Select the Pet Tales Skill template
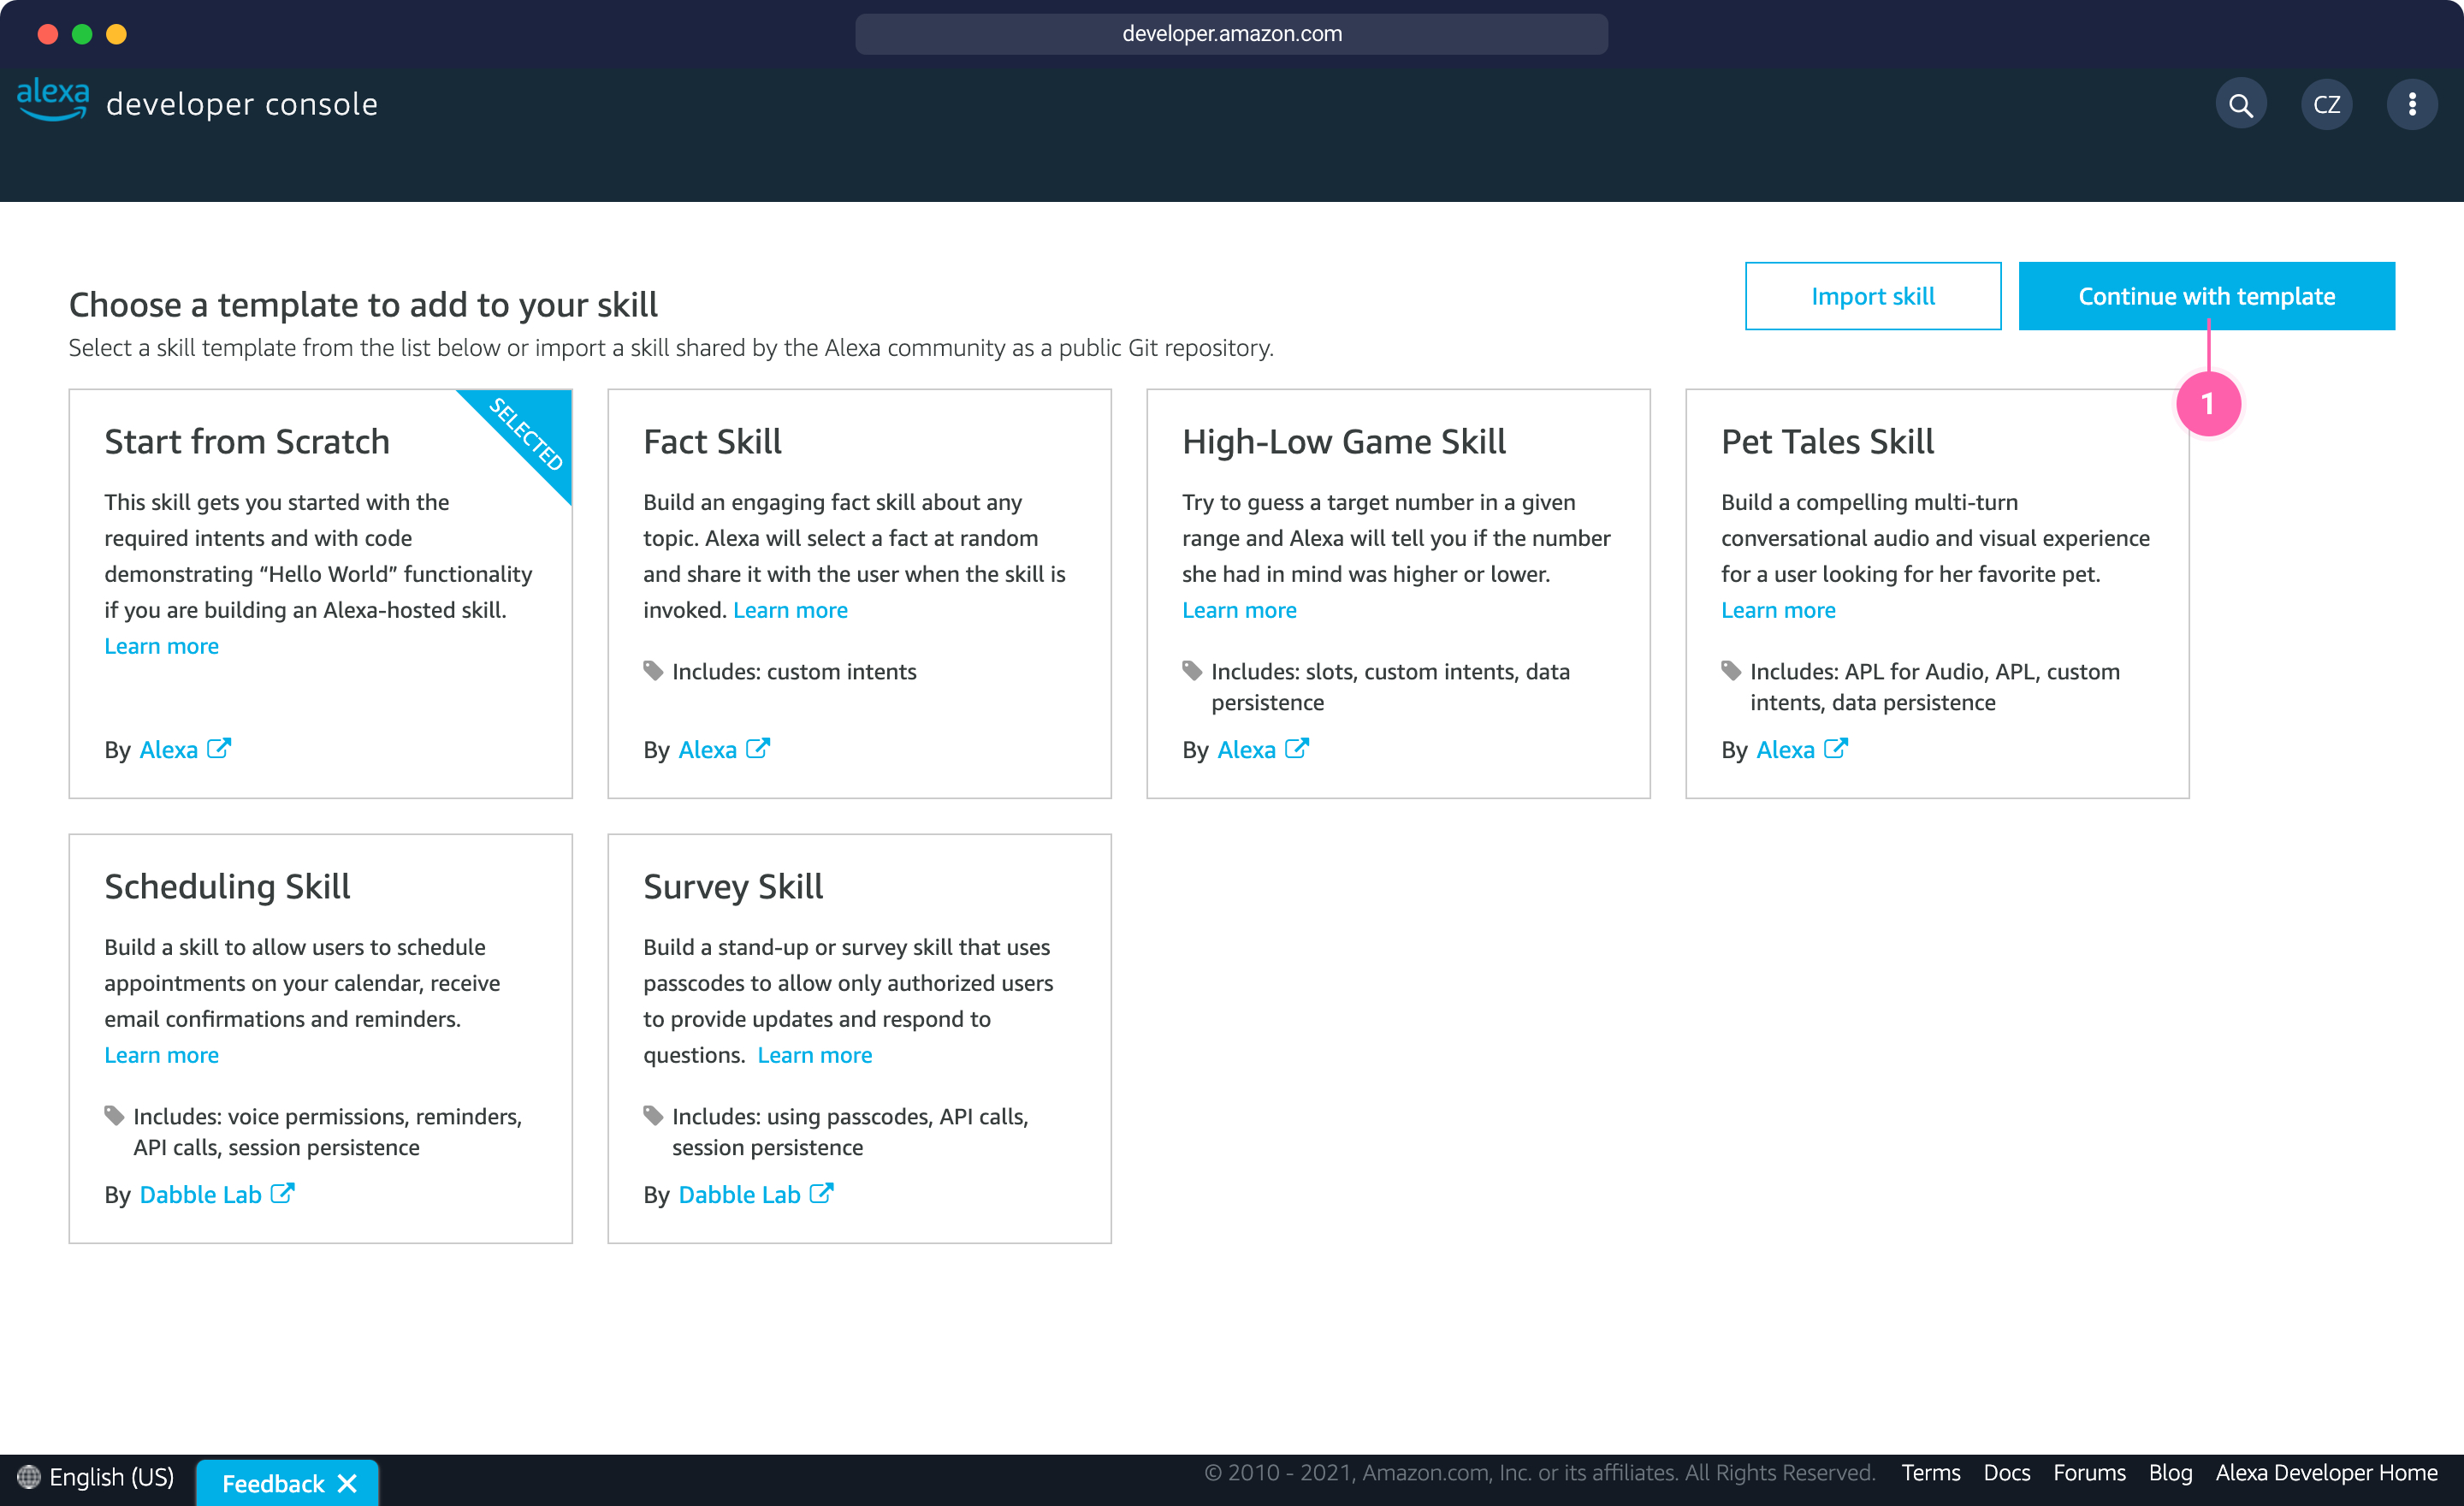 click(x=1937, y=594)
